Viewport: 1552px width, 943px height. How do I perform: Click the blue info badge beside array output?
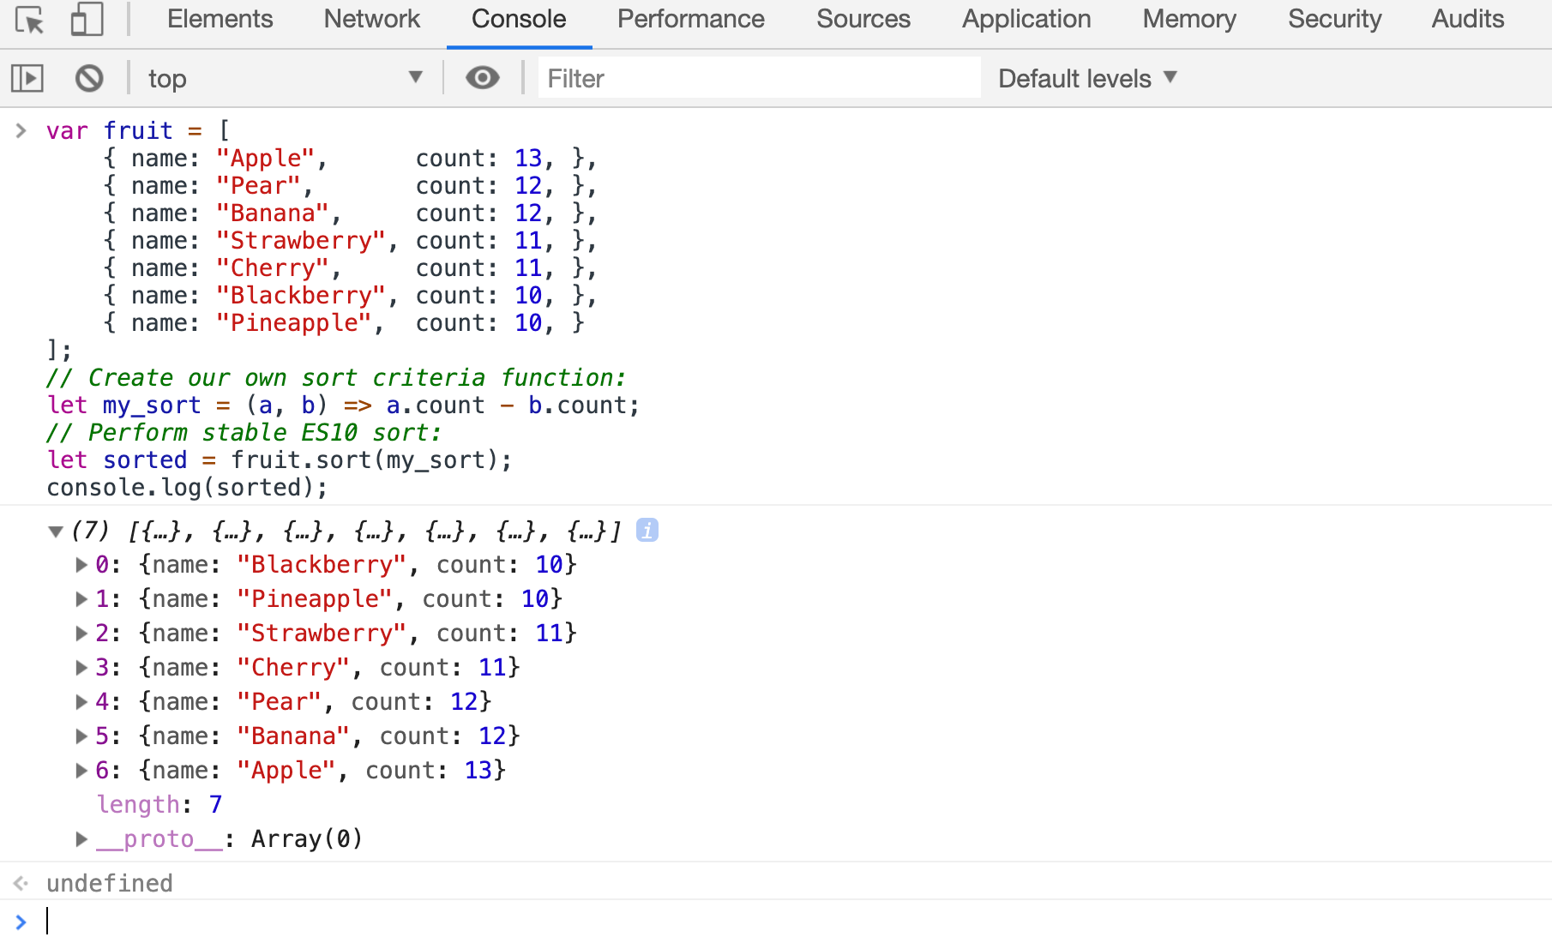click(x=647, y=531)
